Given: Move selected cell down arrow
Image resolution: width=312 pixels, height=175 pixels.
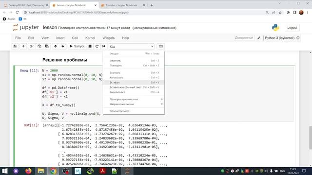Looking at the screenshot, I should [63, 46].
